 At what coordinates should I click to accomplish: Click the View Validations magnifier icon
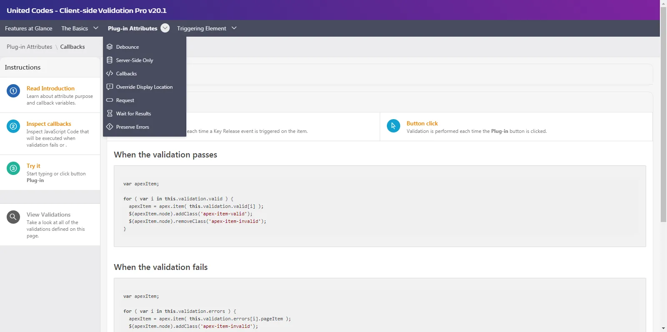(x=13, y=217)
